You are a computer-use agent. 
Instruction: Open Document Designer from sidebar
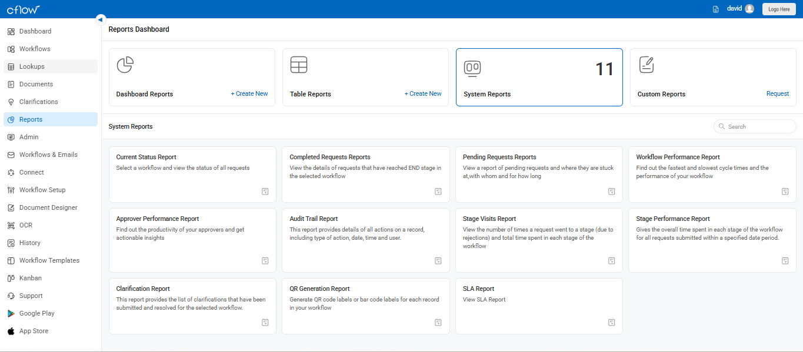51,207
